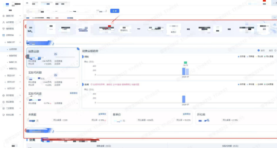Click the darker 2024-07 bar in 同比 chart
The height and width of the screenshot is (148, 277).
point(184,72)
